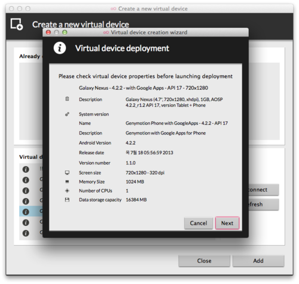
Task: Click the 'Data storage capacity' label
Action: [x=100, y=200]
